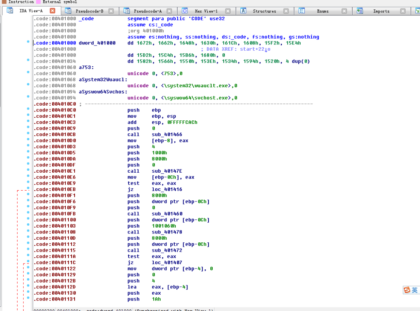This screenshot has height=311, width=420.
Task: Close the IDA View-A tab
Action: (52, 11)
